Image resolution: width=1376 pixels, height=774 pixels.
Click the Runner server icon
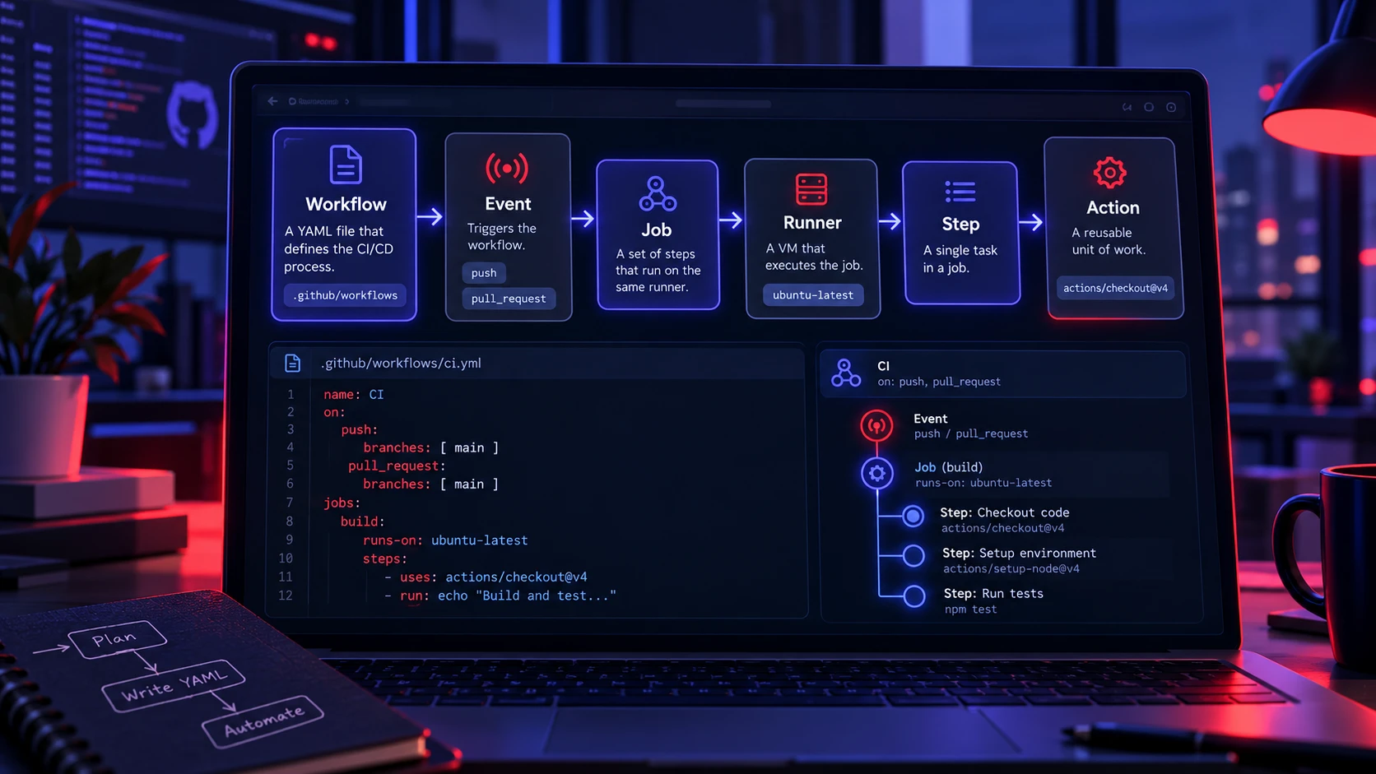point(811,189)
